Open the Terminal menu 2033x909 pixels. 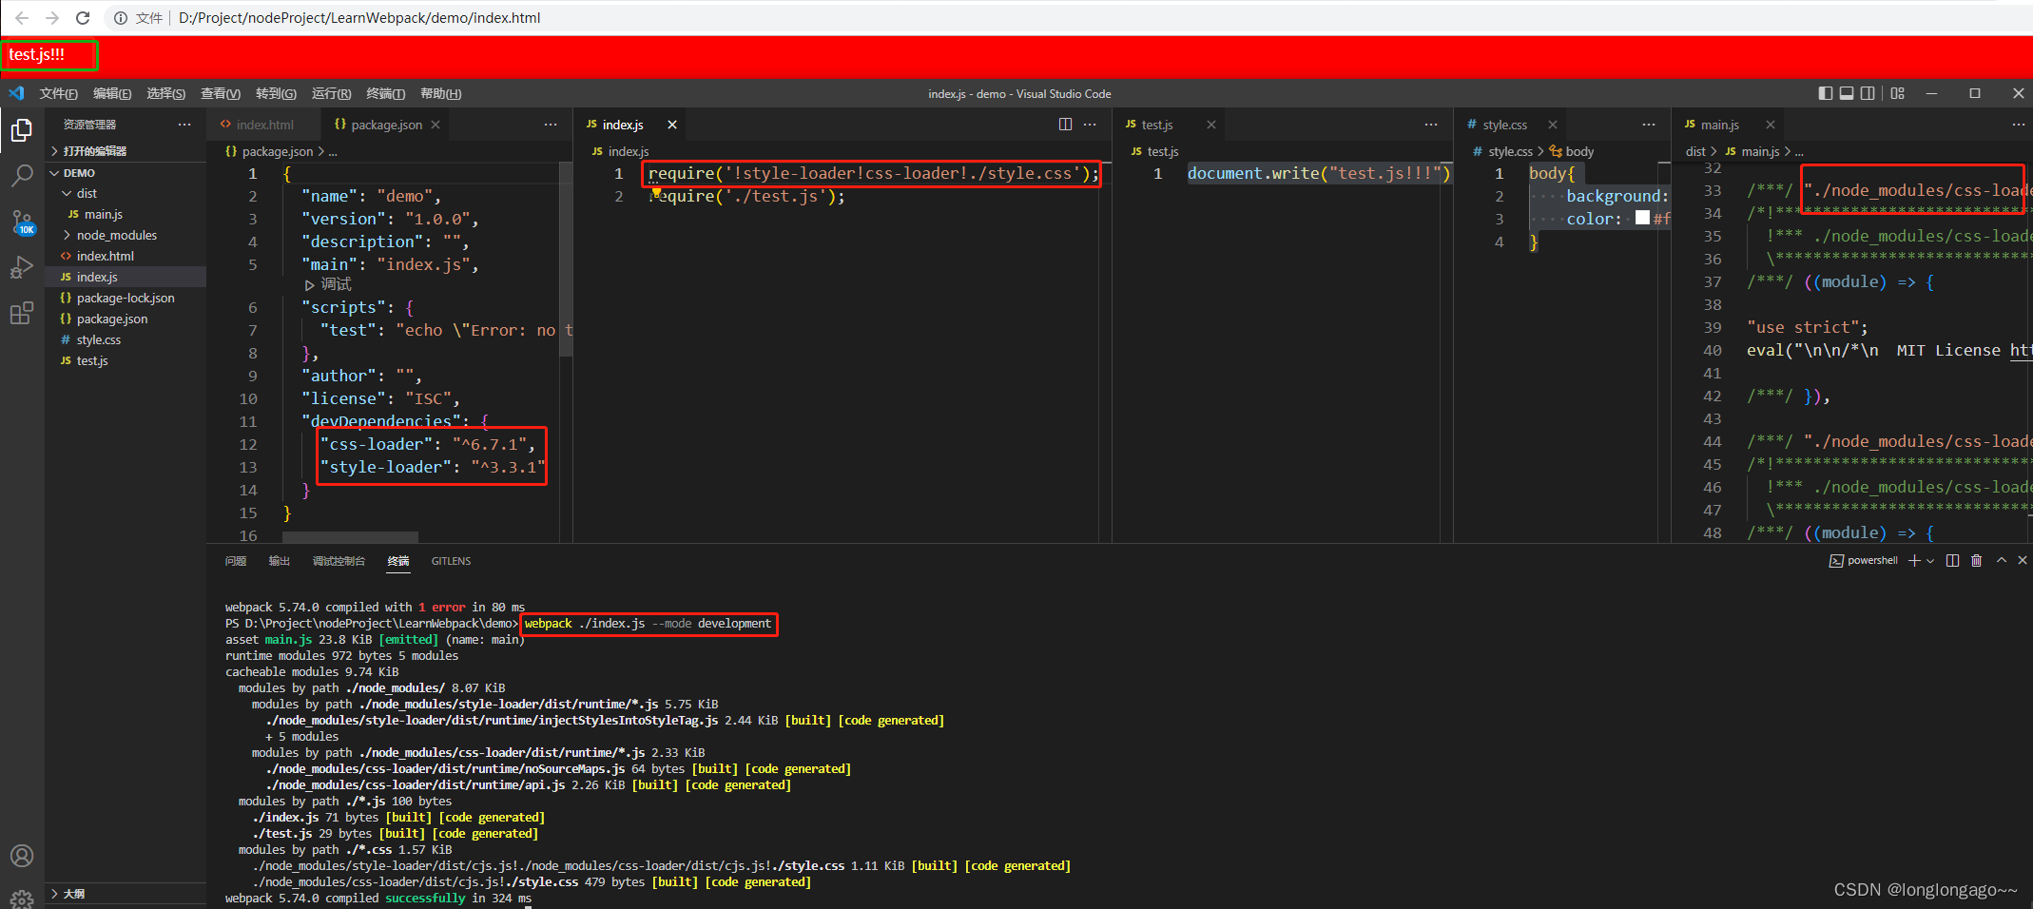click(385, 93)
